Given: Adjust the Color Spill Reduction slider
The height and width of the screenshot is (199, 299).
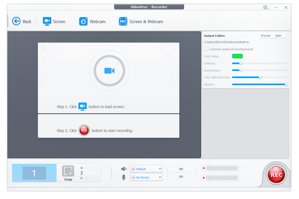Looking at the screenshot, I should [260, 77].
